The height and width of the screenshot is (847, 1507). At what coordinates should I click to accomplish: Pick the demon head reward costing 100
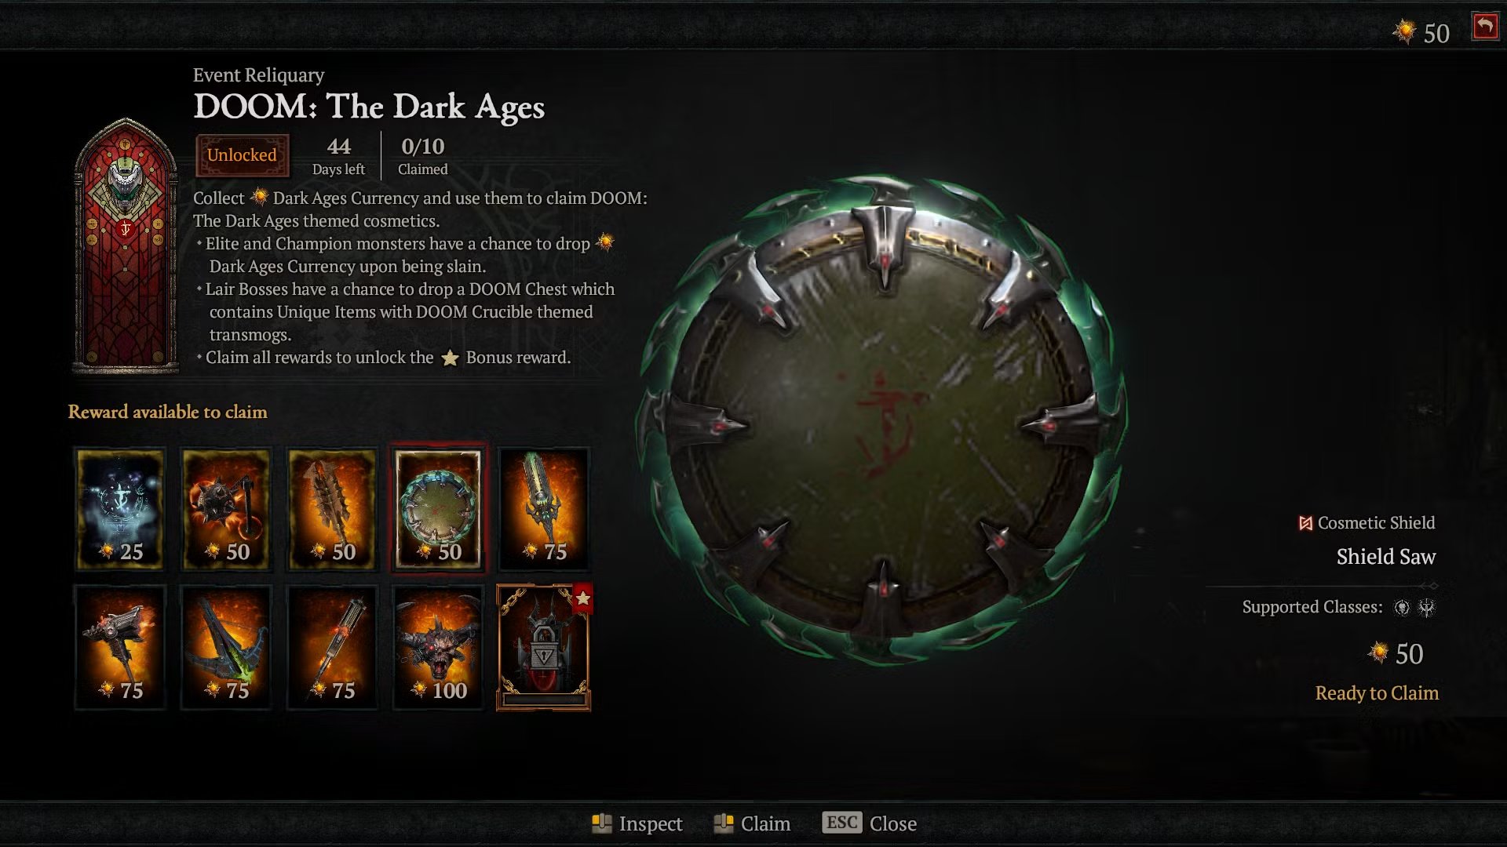tap(438, 647)
